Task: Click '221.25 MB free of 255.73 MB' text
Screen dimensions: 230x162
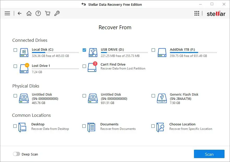Action: point(120,56)
